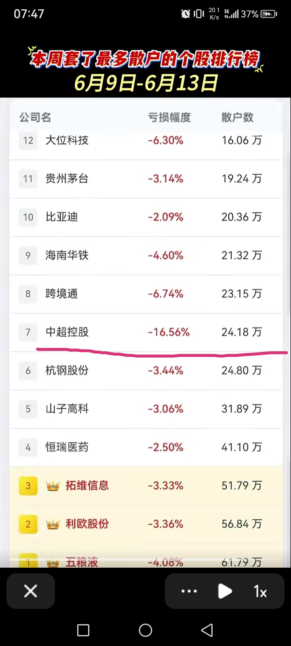Tap the alarm clock status icon

186,14
